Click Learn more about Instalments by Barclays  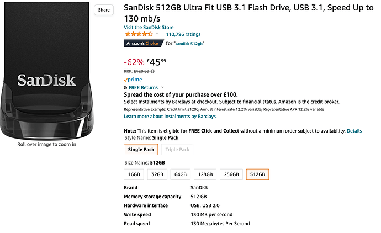click(170, 116)
